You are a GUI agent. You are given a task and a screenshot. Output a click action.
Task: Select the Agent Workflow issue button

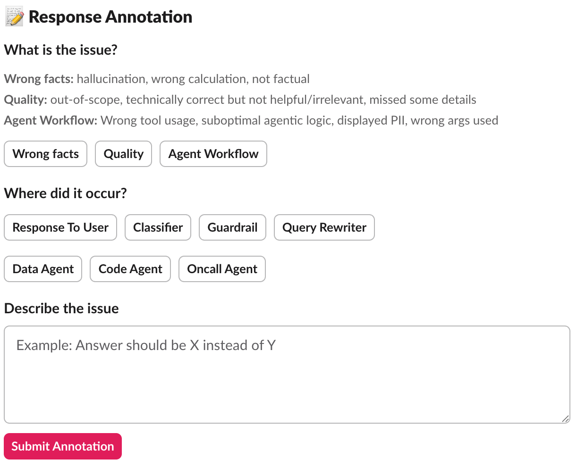(x=213, y=154)
